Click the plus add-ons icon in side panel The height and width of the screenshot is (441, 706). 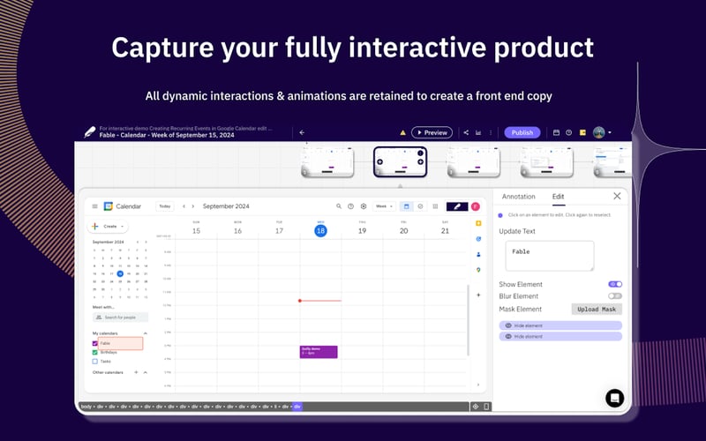pyautogui.click(x=478, y=295)
